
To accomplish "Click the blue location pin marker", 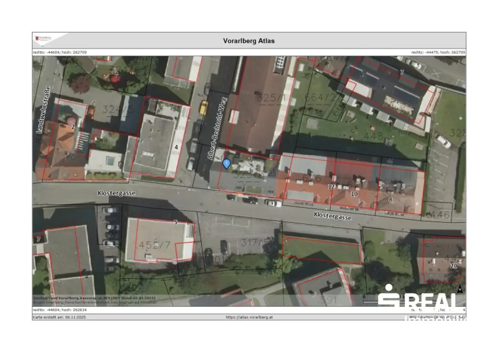I will [227, 164].
